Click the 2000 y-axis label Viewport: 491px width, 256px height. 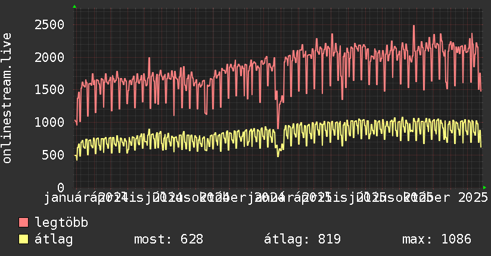(x=49, y=57)
